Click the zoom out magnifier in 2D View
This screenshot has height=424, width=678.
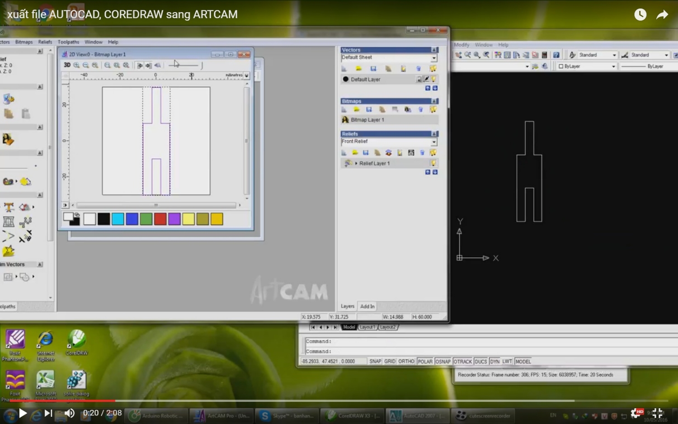pyautogui.click(x=85, y=65)
